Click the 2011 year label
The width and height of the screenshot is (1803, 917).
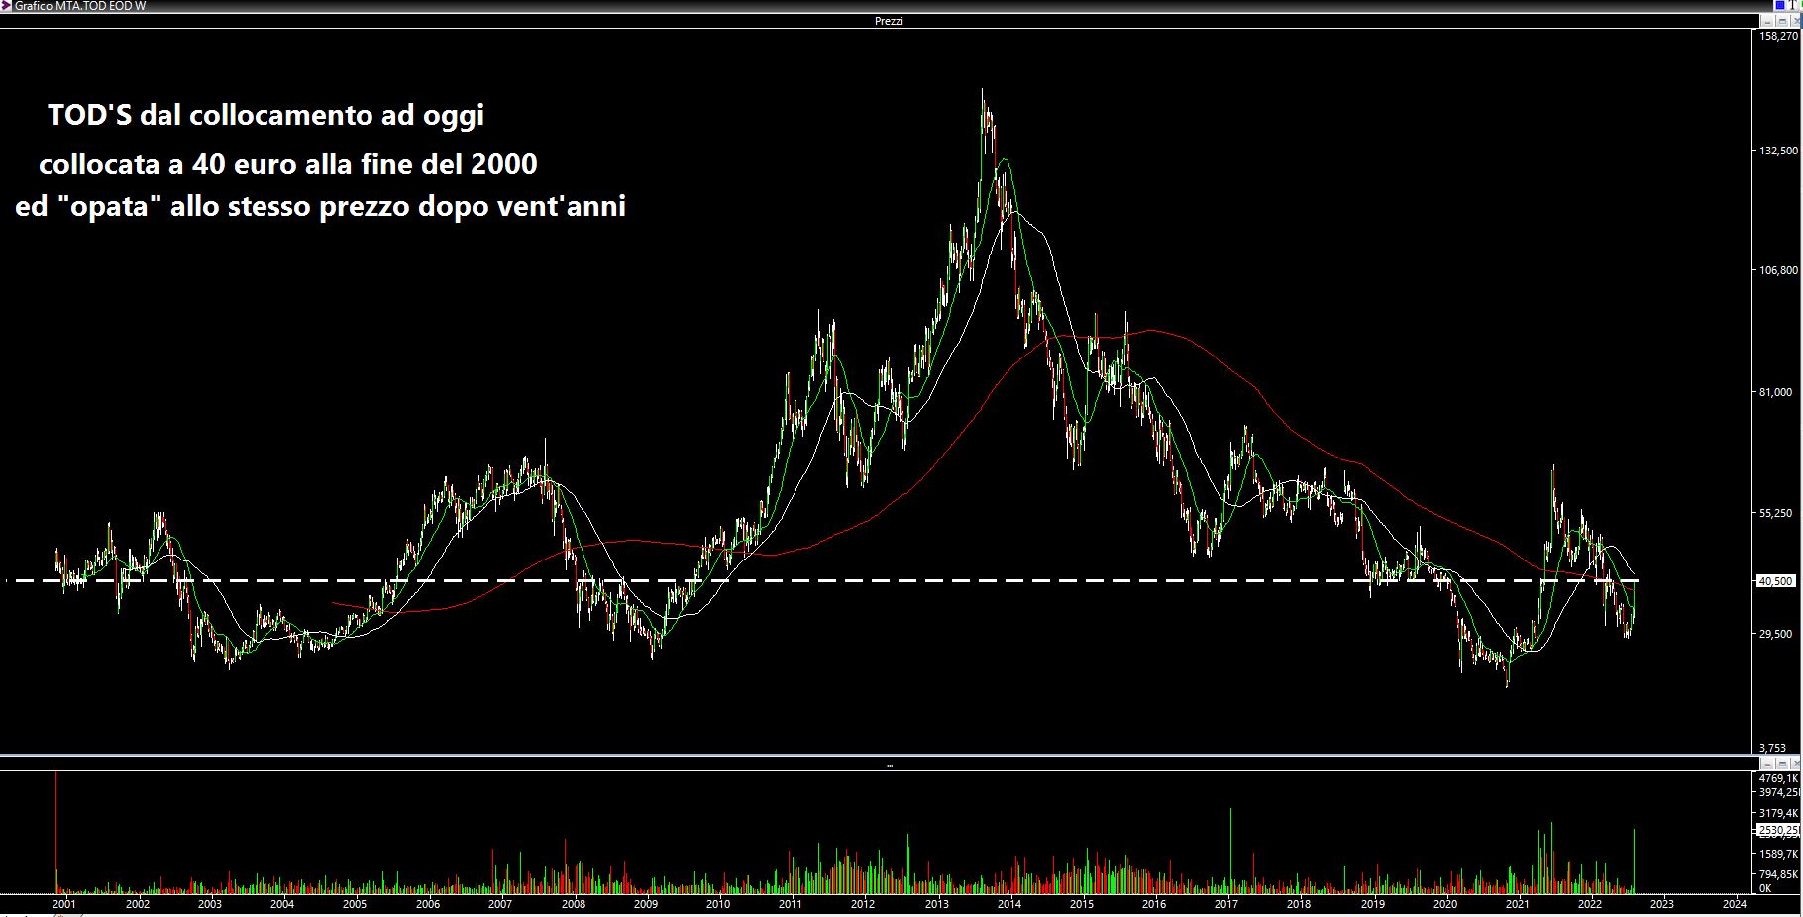pyautogui.click(x=791, y=904)
